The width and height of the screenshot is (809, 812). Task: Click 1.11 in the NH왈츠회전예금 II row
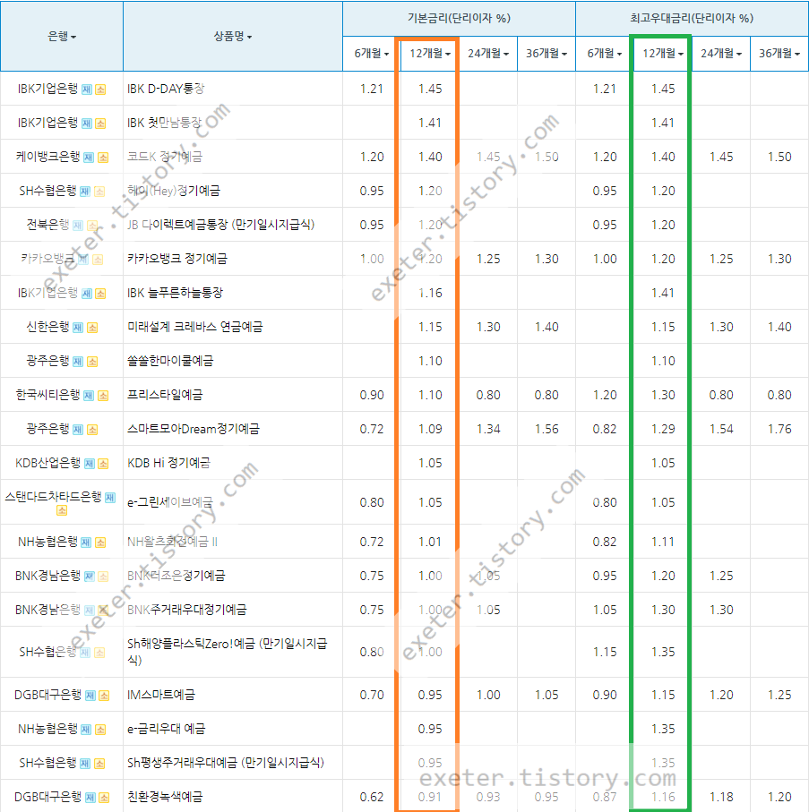(x=663, y=543)
